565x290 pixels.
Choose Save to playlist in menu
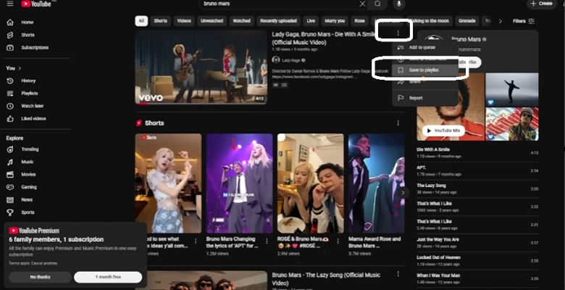(425, 70)
